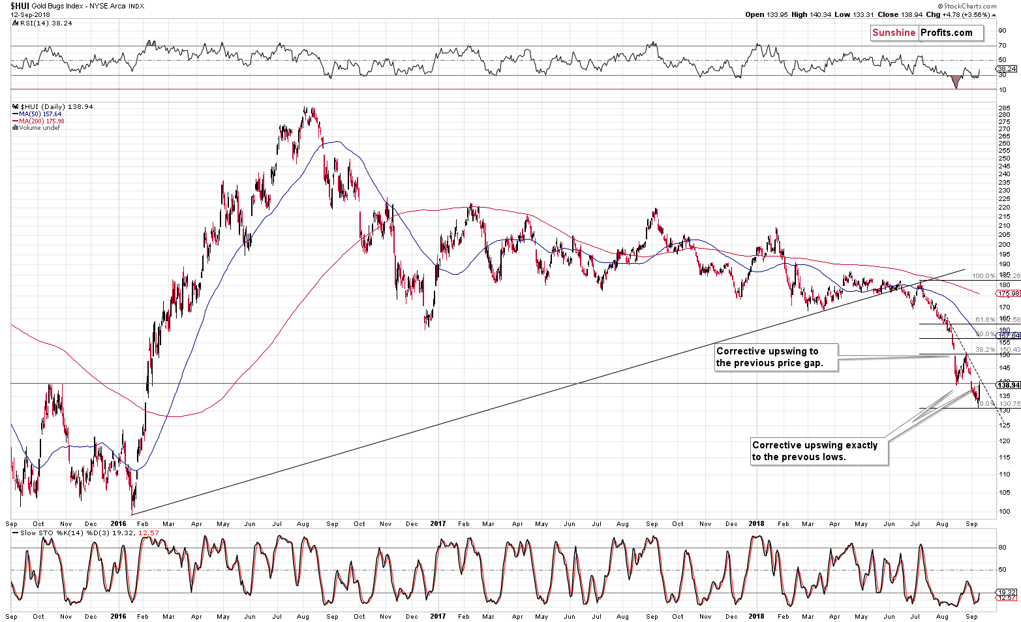Image resolution: width=1021 pixels, height=622 pixels.
Task: Click the 138.94 current price flag
Action: tap(1009, 386)
